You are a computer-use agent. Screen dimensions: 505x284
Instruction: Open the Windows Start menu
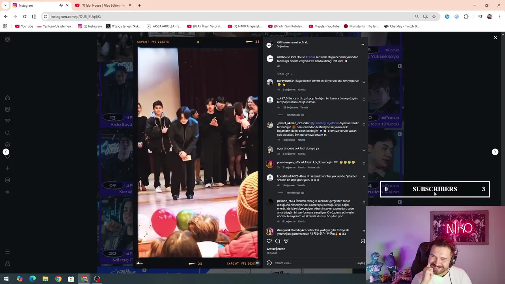[6, 279]
